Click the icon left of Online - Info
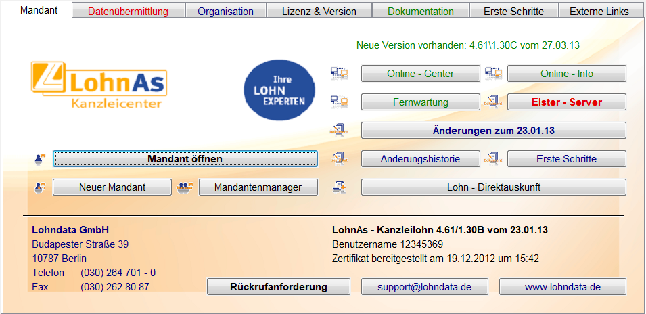This screenshot has height=314, width=646. click(494, 73)
